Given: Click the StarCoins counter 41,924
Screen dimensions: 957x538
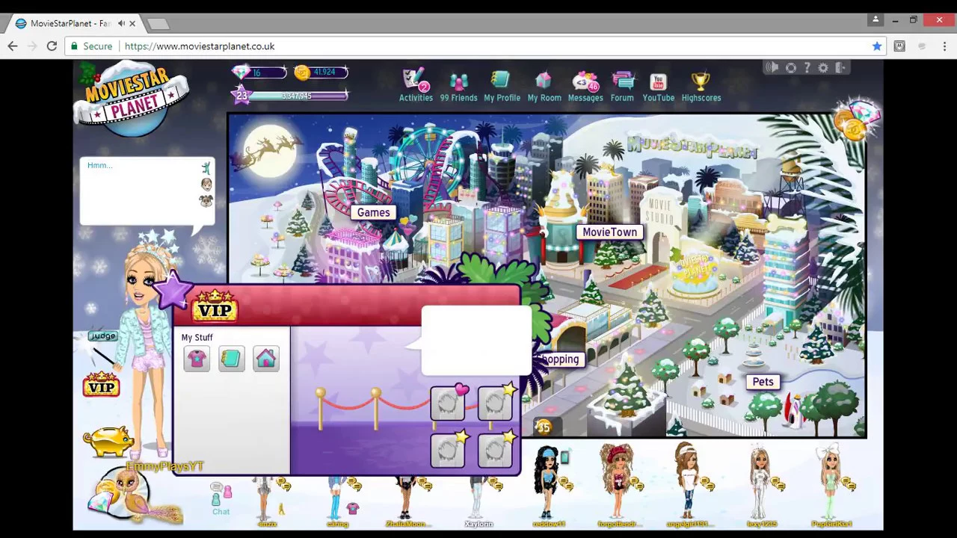Looking at the screenshot, I should 320,72.
